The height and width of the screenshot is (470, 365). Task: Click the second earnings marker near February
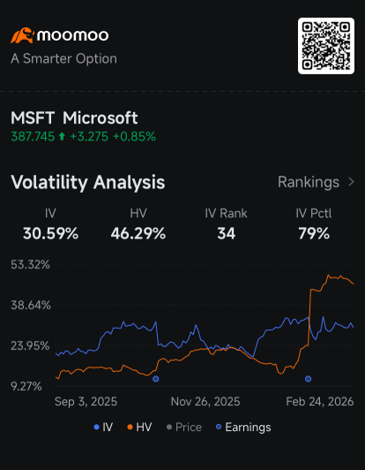[x=309, y=379]
